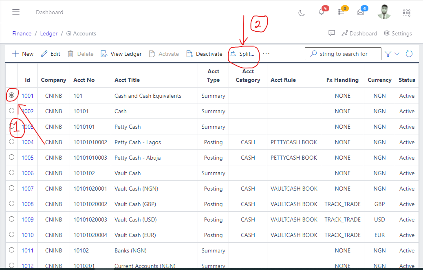
Task: Open the user profile avatar menu
Action: coord(383,12)
